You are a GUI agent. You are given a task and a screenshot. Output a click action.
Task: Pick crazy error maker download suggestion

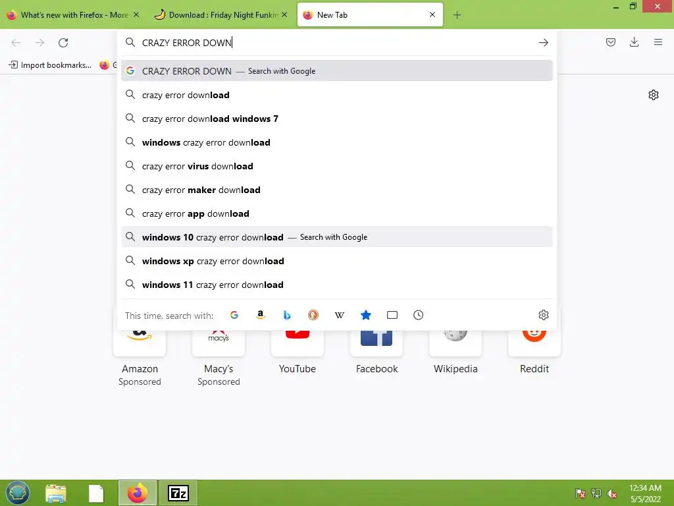pos(337,190)
